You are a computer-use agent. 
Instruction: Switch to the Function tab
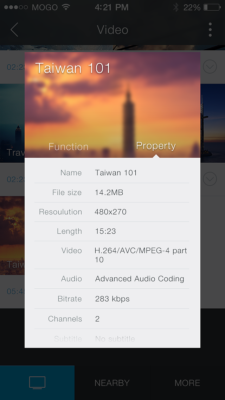[69, 146]
